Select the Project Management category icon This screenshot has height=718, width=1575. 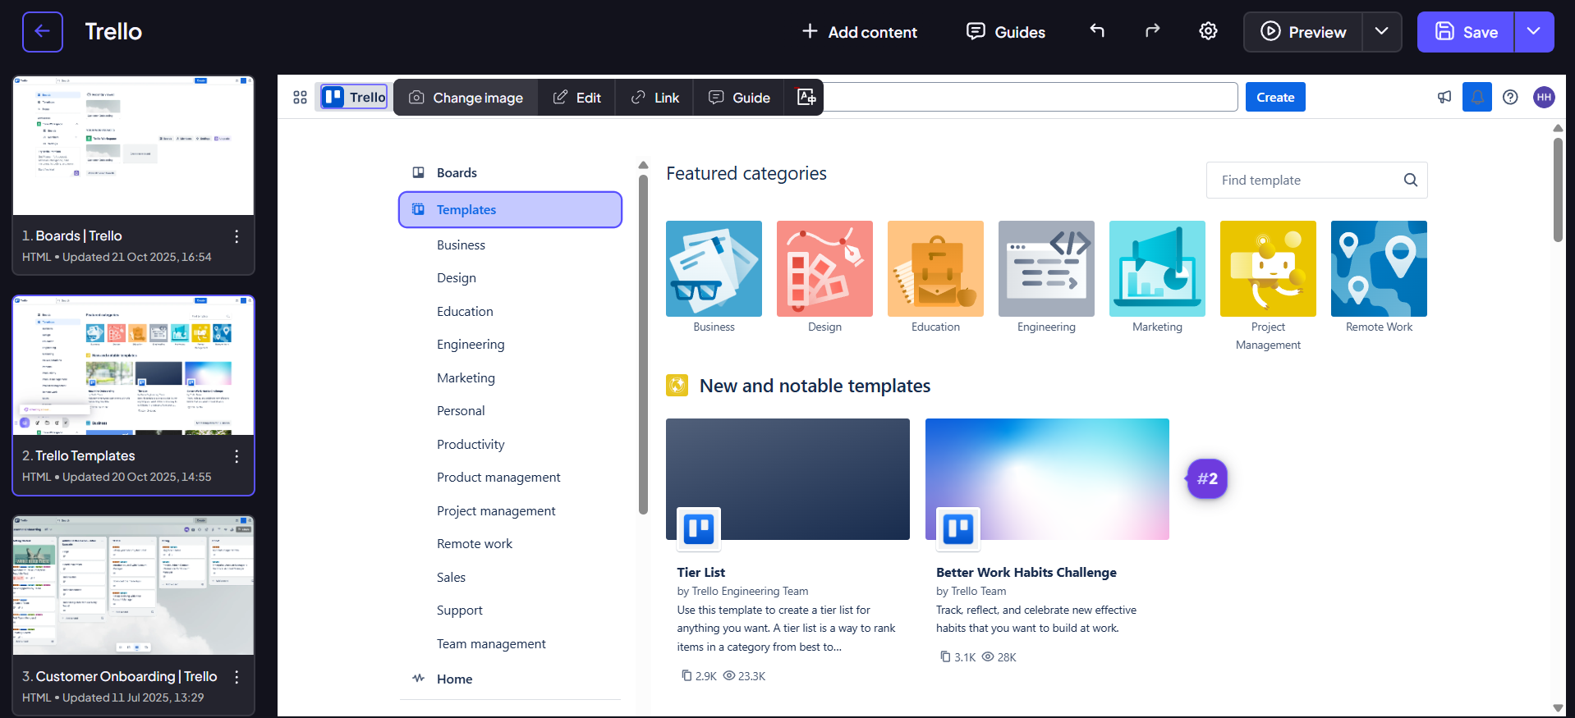(x=1268, y=268)
